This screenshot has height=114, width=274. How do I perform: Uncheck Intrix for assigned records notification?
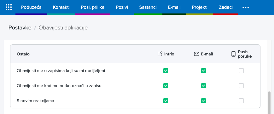click(166, 70)
